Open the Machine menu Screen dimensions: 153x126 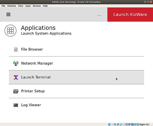(x=11, y=6)
